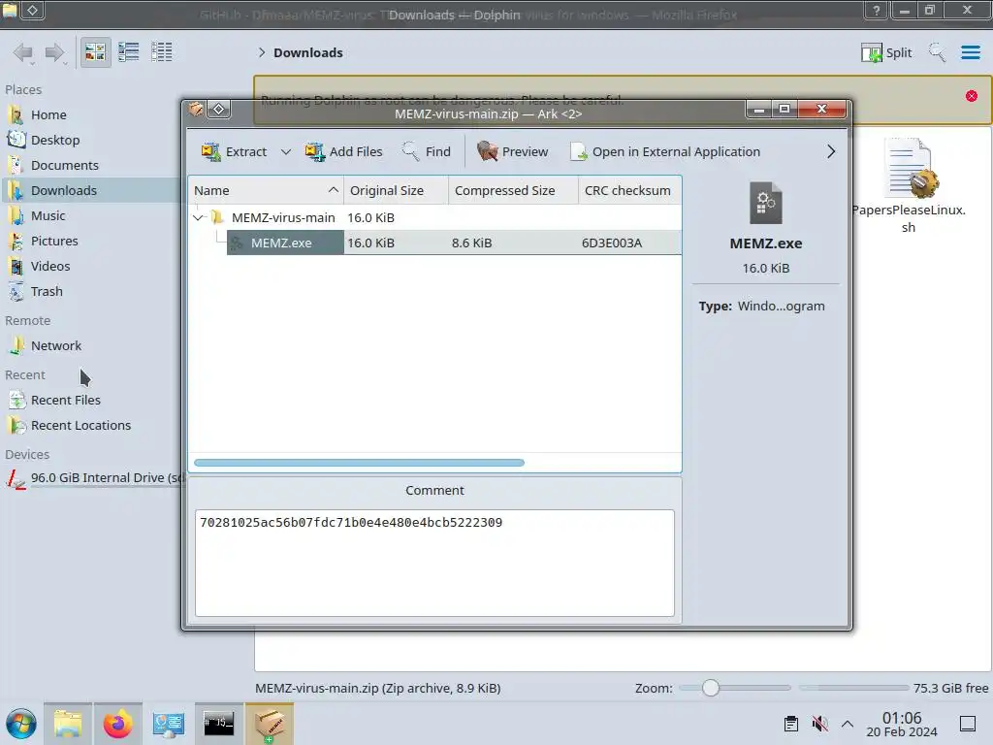Click Dolphin window folder icon in title bar
This screenshot has height=745, width=993.
tap(10, 10)
